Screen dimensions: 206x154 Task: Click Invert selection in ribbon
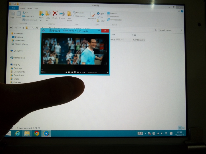pos(115,20)
